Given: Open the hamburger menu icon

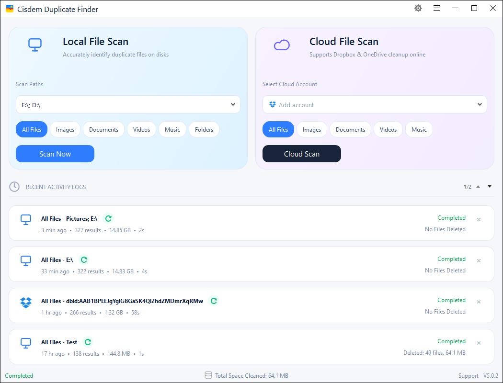Looking at the screenshot, I should coord(436,8).
